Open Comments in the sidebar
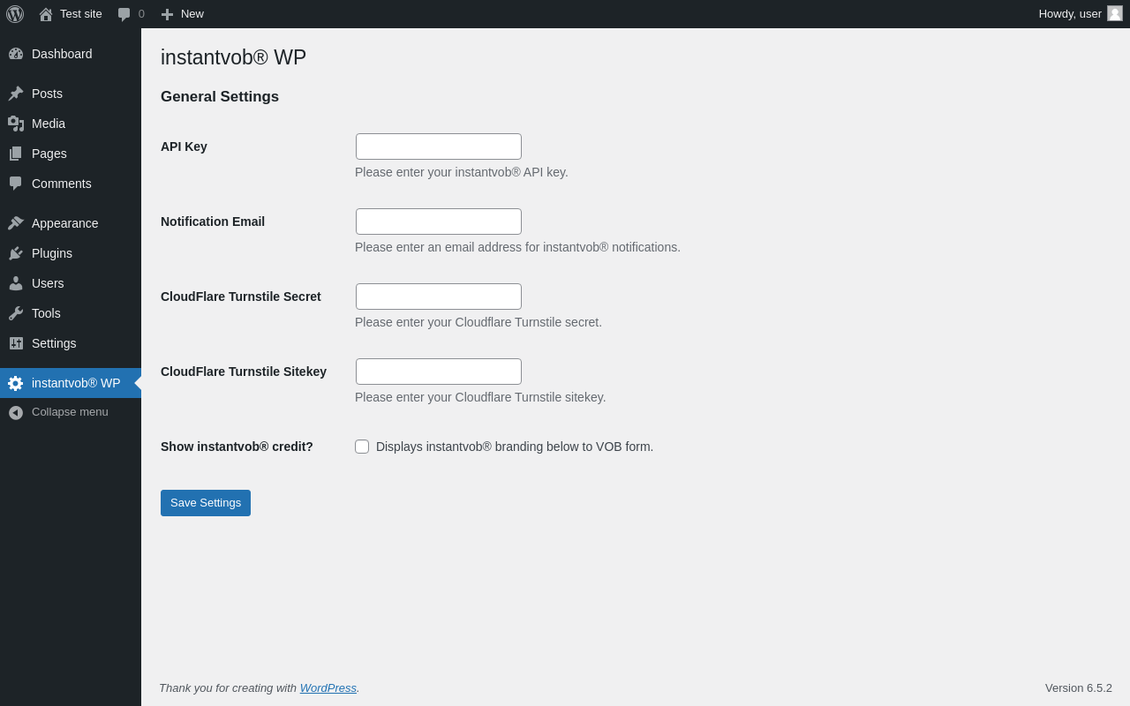1130x706 pixels. pyautogui.click(x=71, y=184)
